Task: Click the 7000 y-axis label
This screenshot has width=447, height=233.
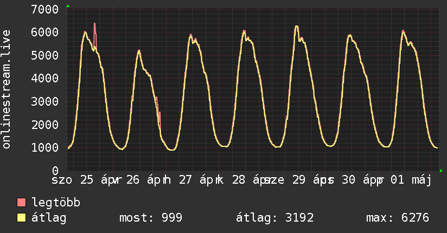Action: point(45,9)
